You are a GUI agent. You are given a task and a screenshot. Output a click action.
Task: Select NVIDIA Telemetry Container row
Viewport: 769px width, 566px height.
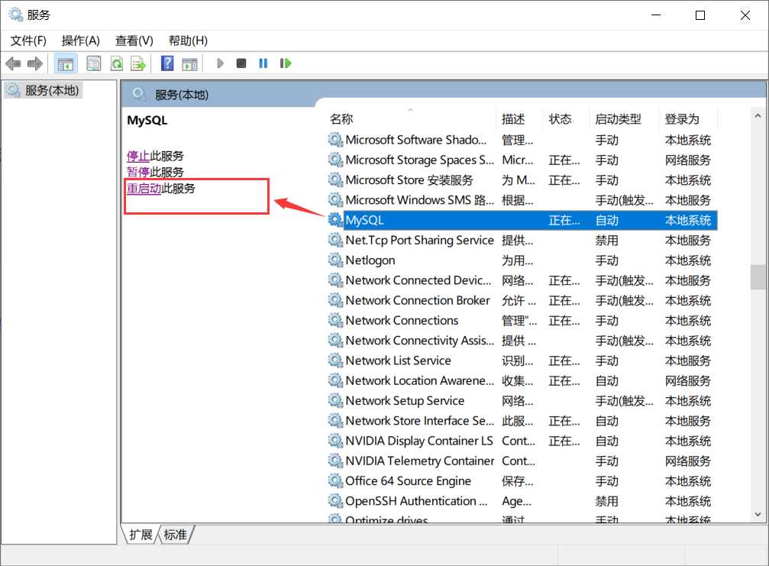click(x=522, y=461)
